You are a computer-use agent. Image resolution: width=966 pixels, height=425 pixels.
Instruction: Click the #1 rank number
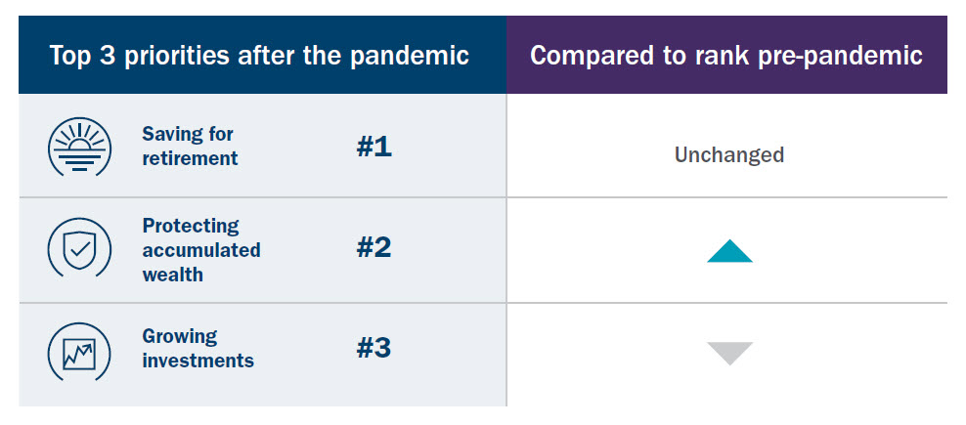point(373,147)
